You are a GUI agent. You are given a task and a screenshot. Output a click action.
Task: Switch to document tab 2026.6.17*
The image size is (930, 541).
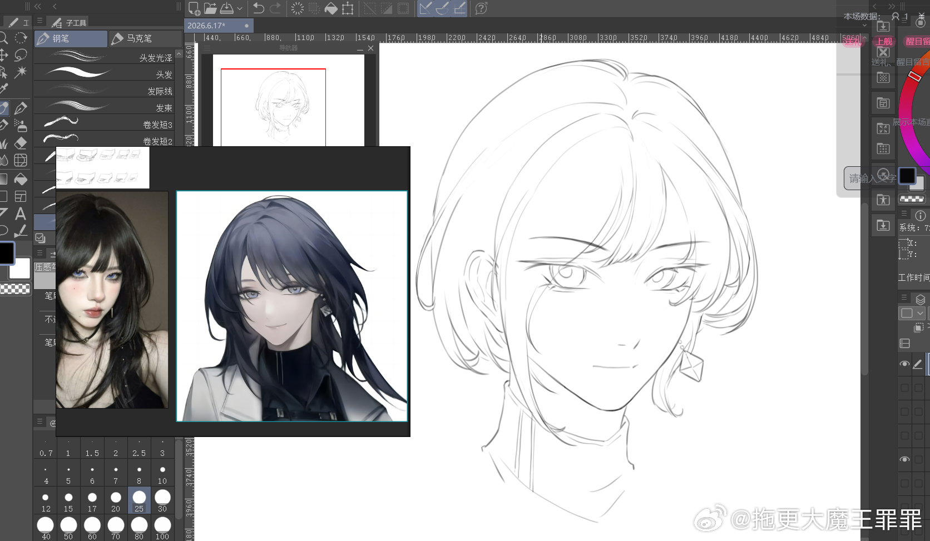click(x=218, y=26)
